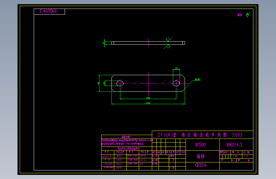Click the '>2000-400' size range cell
The image size is (276, 179).
[x=132, y=164]
